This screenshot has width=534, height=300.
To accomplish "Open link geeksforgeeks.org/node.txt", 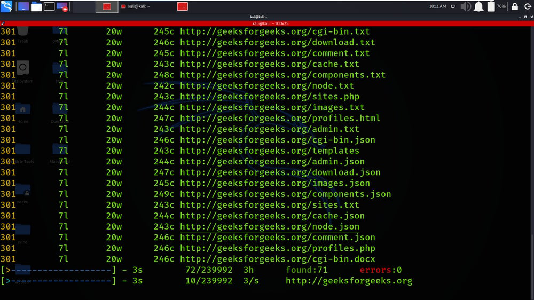I will click(x=267, y=86).
